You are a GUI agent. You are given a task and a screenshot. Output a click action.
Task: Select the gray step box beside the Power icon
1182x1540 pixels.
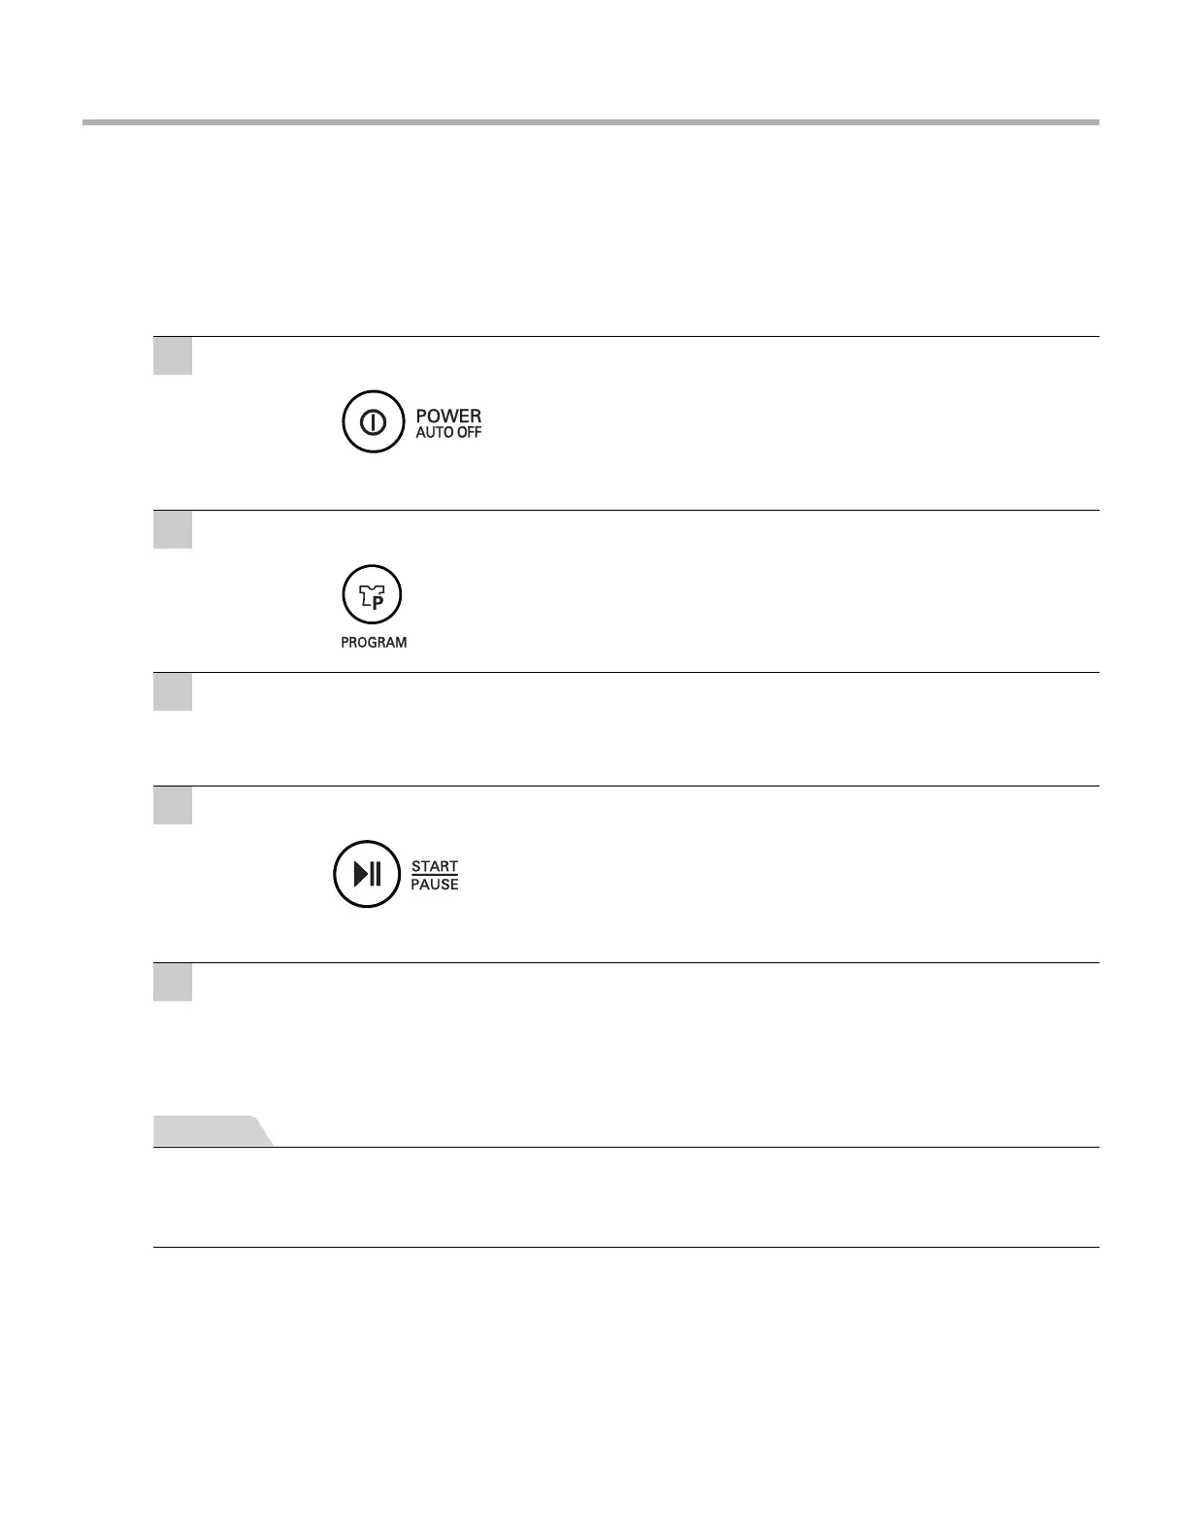173,356
